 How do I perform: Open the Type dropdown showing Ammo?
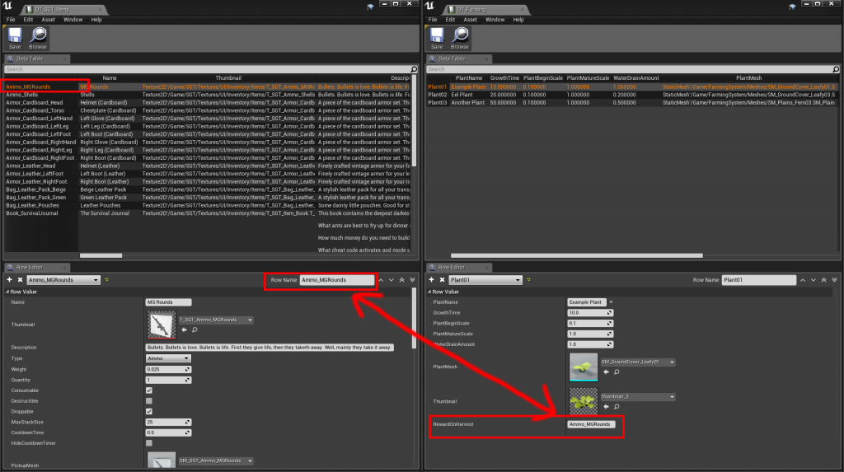coord(167,358)
